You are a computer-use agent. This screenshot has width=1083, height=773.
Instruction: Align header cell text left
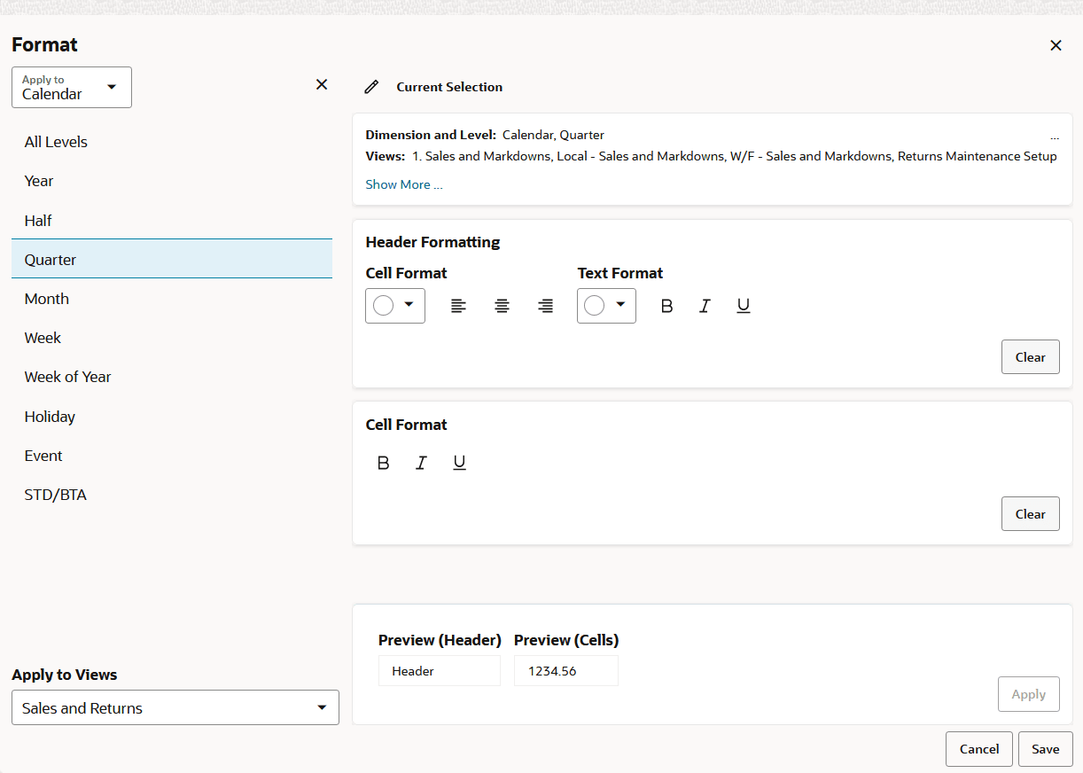pyautogui.click(x=458, y=306)
